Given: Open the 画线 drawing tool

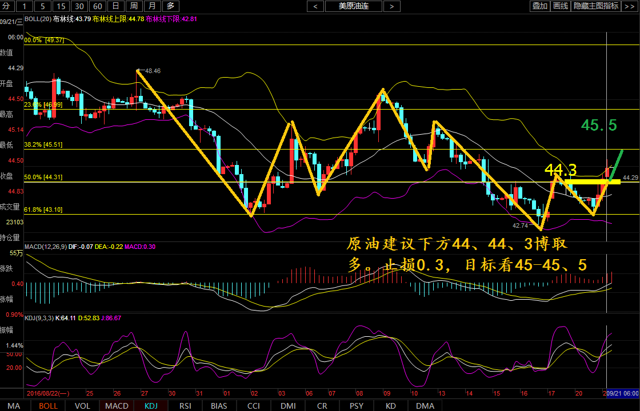Looking at the screenshot, I should (x=560, y=6).
